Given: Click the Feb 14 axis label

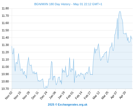Looking at the screenshot, I should pyautogui.click(x=79, y=95).
